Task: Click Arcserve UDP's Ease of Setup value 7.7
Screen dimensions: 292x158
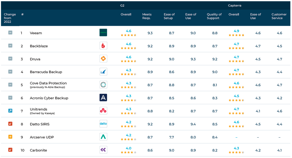Action: coord(172,137)
